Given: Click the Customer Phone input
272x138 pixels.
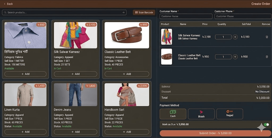Looking at the screenshot, I should (243, 16).
